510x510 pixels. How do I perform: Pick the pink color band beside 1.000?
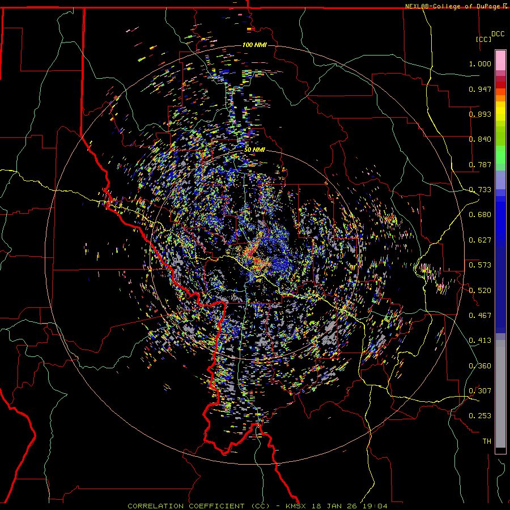point(500,61)
